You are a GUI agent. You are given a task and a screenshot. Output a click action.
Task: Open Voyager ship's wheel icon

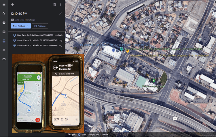[x=4, y=22]
